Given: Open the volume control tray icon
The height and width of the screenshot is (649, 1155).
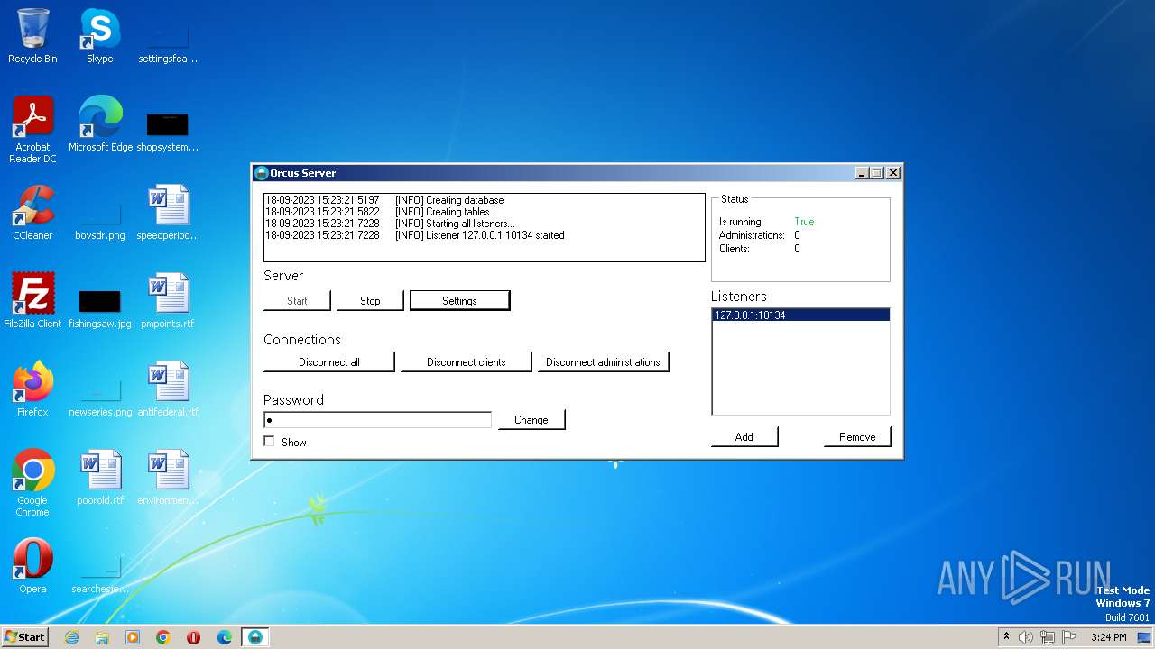Looking at the screenshot, I should (x=1026, y=637).
